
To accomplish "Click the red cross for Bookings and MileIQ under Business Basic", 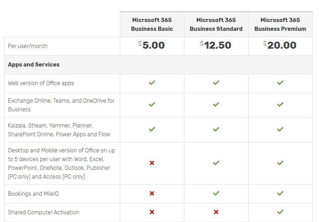I will (x=152, y=194).
